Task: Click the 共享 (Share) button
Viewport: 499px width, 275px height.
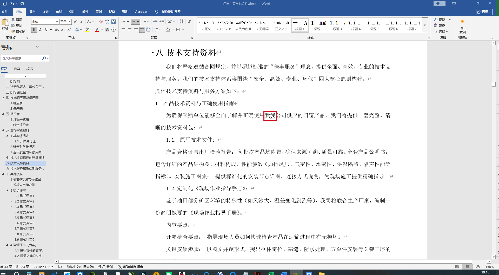Action: tap(484, 12)
